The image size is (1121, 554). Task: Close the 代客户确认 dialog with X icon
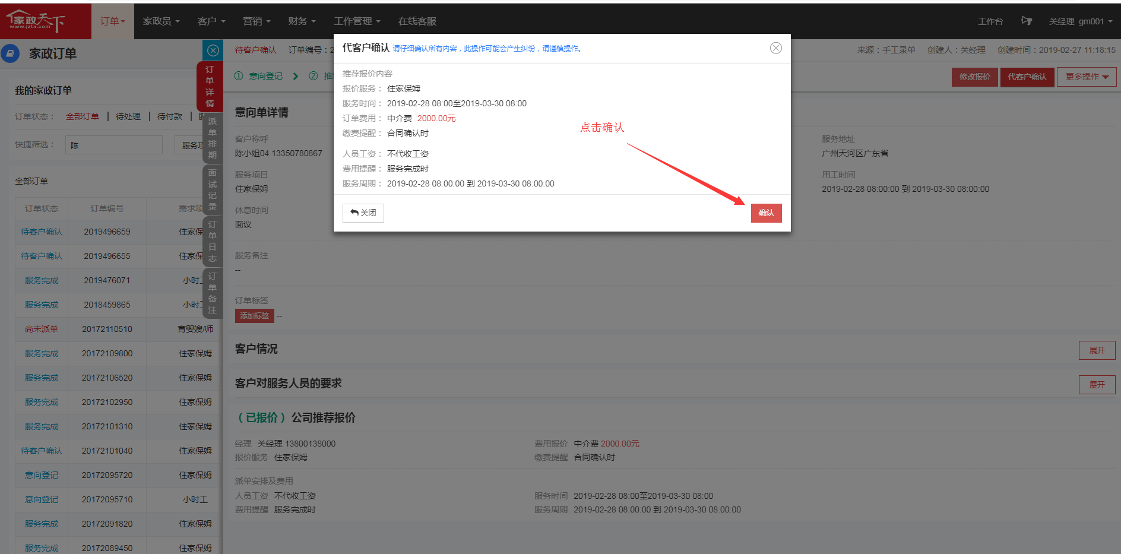[x=775, y=48]
